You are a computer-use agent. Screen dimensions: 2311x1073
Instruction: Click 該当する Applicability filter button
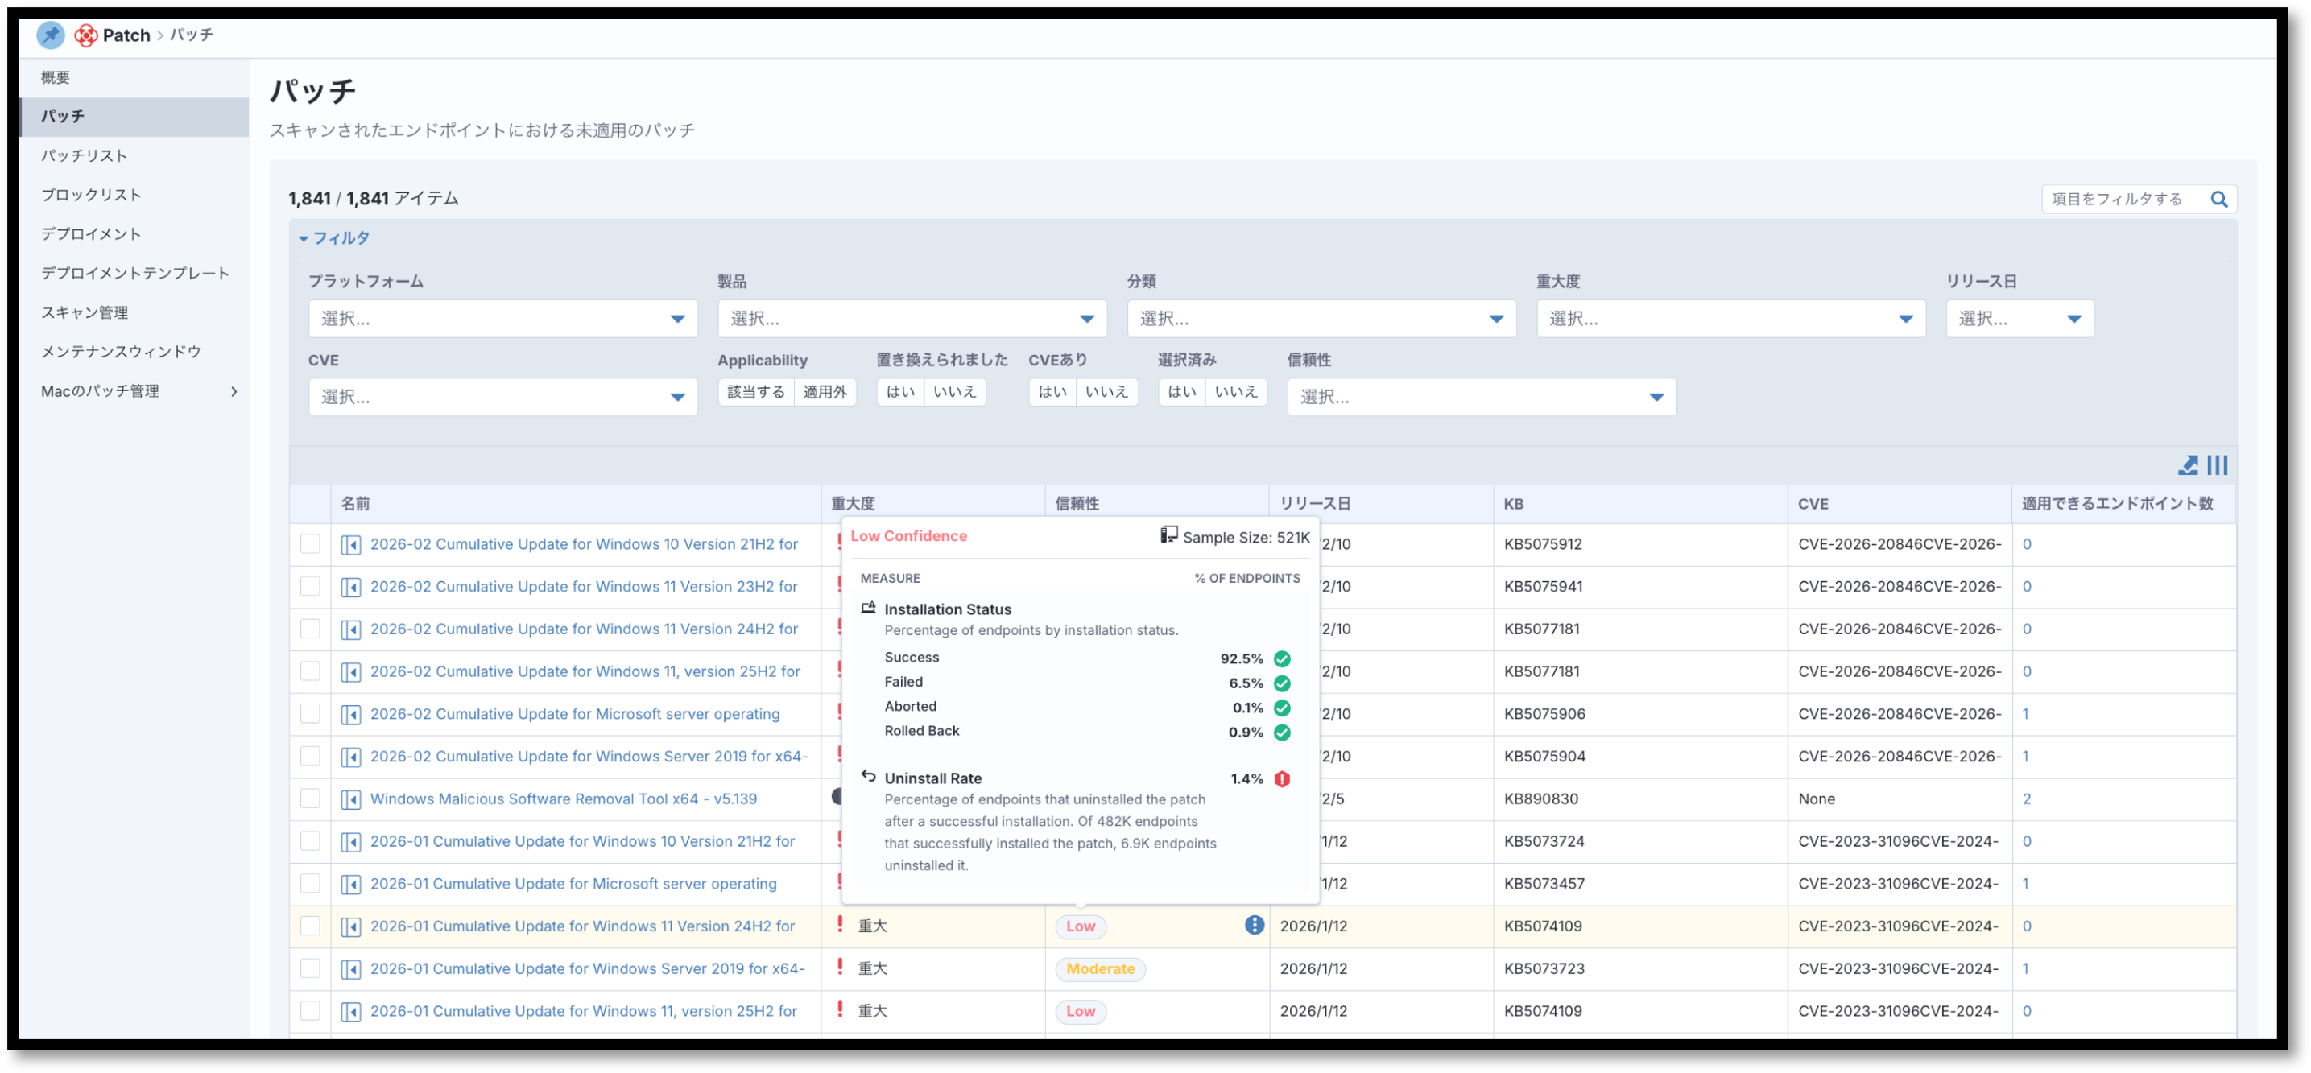pos(755,392)
